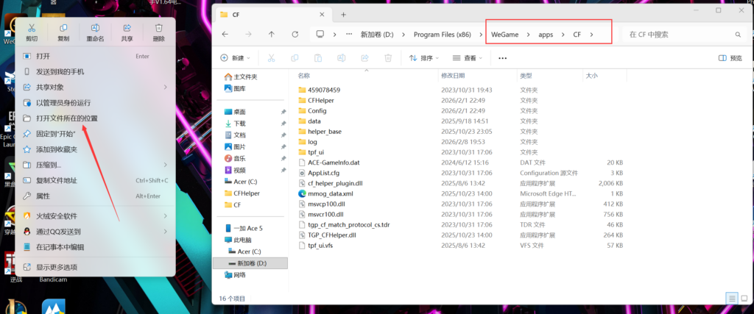Viewport: 754px width, 314px height.
Task: Select 桌面 in the navigation pane
Action: (236, 111)
